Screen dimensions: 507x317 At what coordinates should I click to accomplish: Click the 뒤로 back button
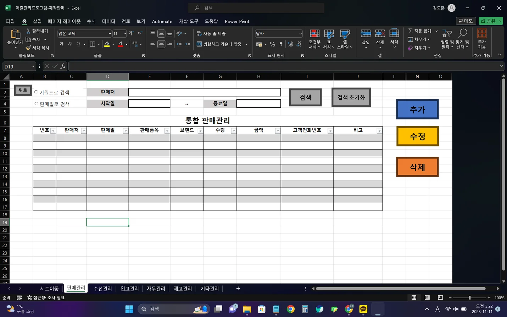(x=23, y=90)
